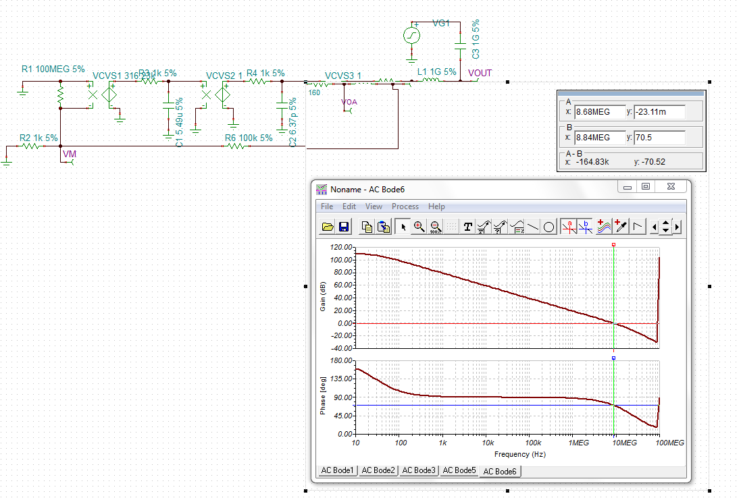Toggle the grid display toolbar button
The image size is (741, 498).
[451, 227]
